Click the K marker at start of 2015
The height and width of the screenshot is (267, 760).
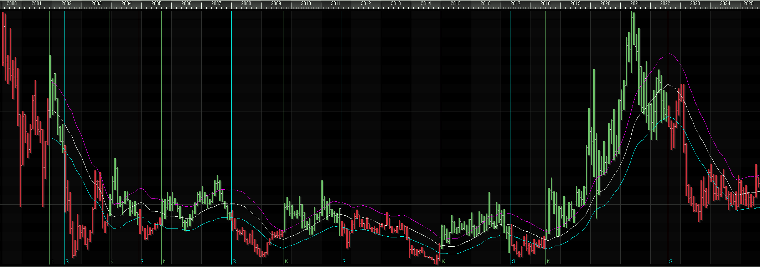pos(444,262)
